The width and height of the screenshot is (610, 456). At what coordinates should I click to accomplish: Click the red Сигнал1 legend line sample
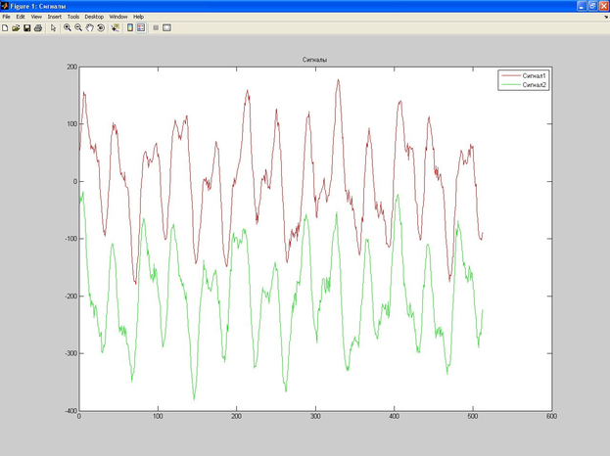[511, 76]
